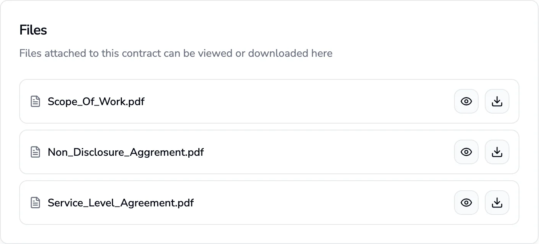
Task: Download Non_Disclosure_Aggrement.pdf using its download icon
Action: click(x=497, y=152)
